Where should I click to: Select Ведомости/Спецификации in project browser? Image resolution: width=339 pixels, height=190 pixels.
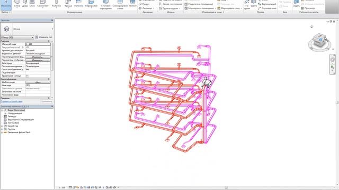(x=21, y=120)
